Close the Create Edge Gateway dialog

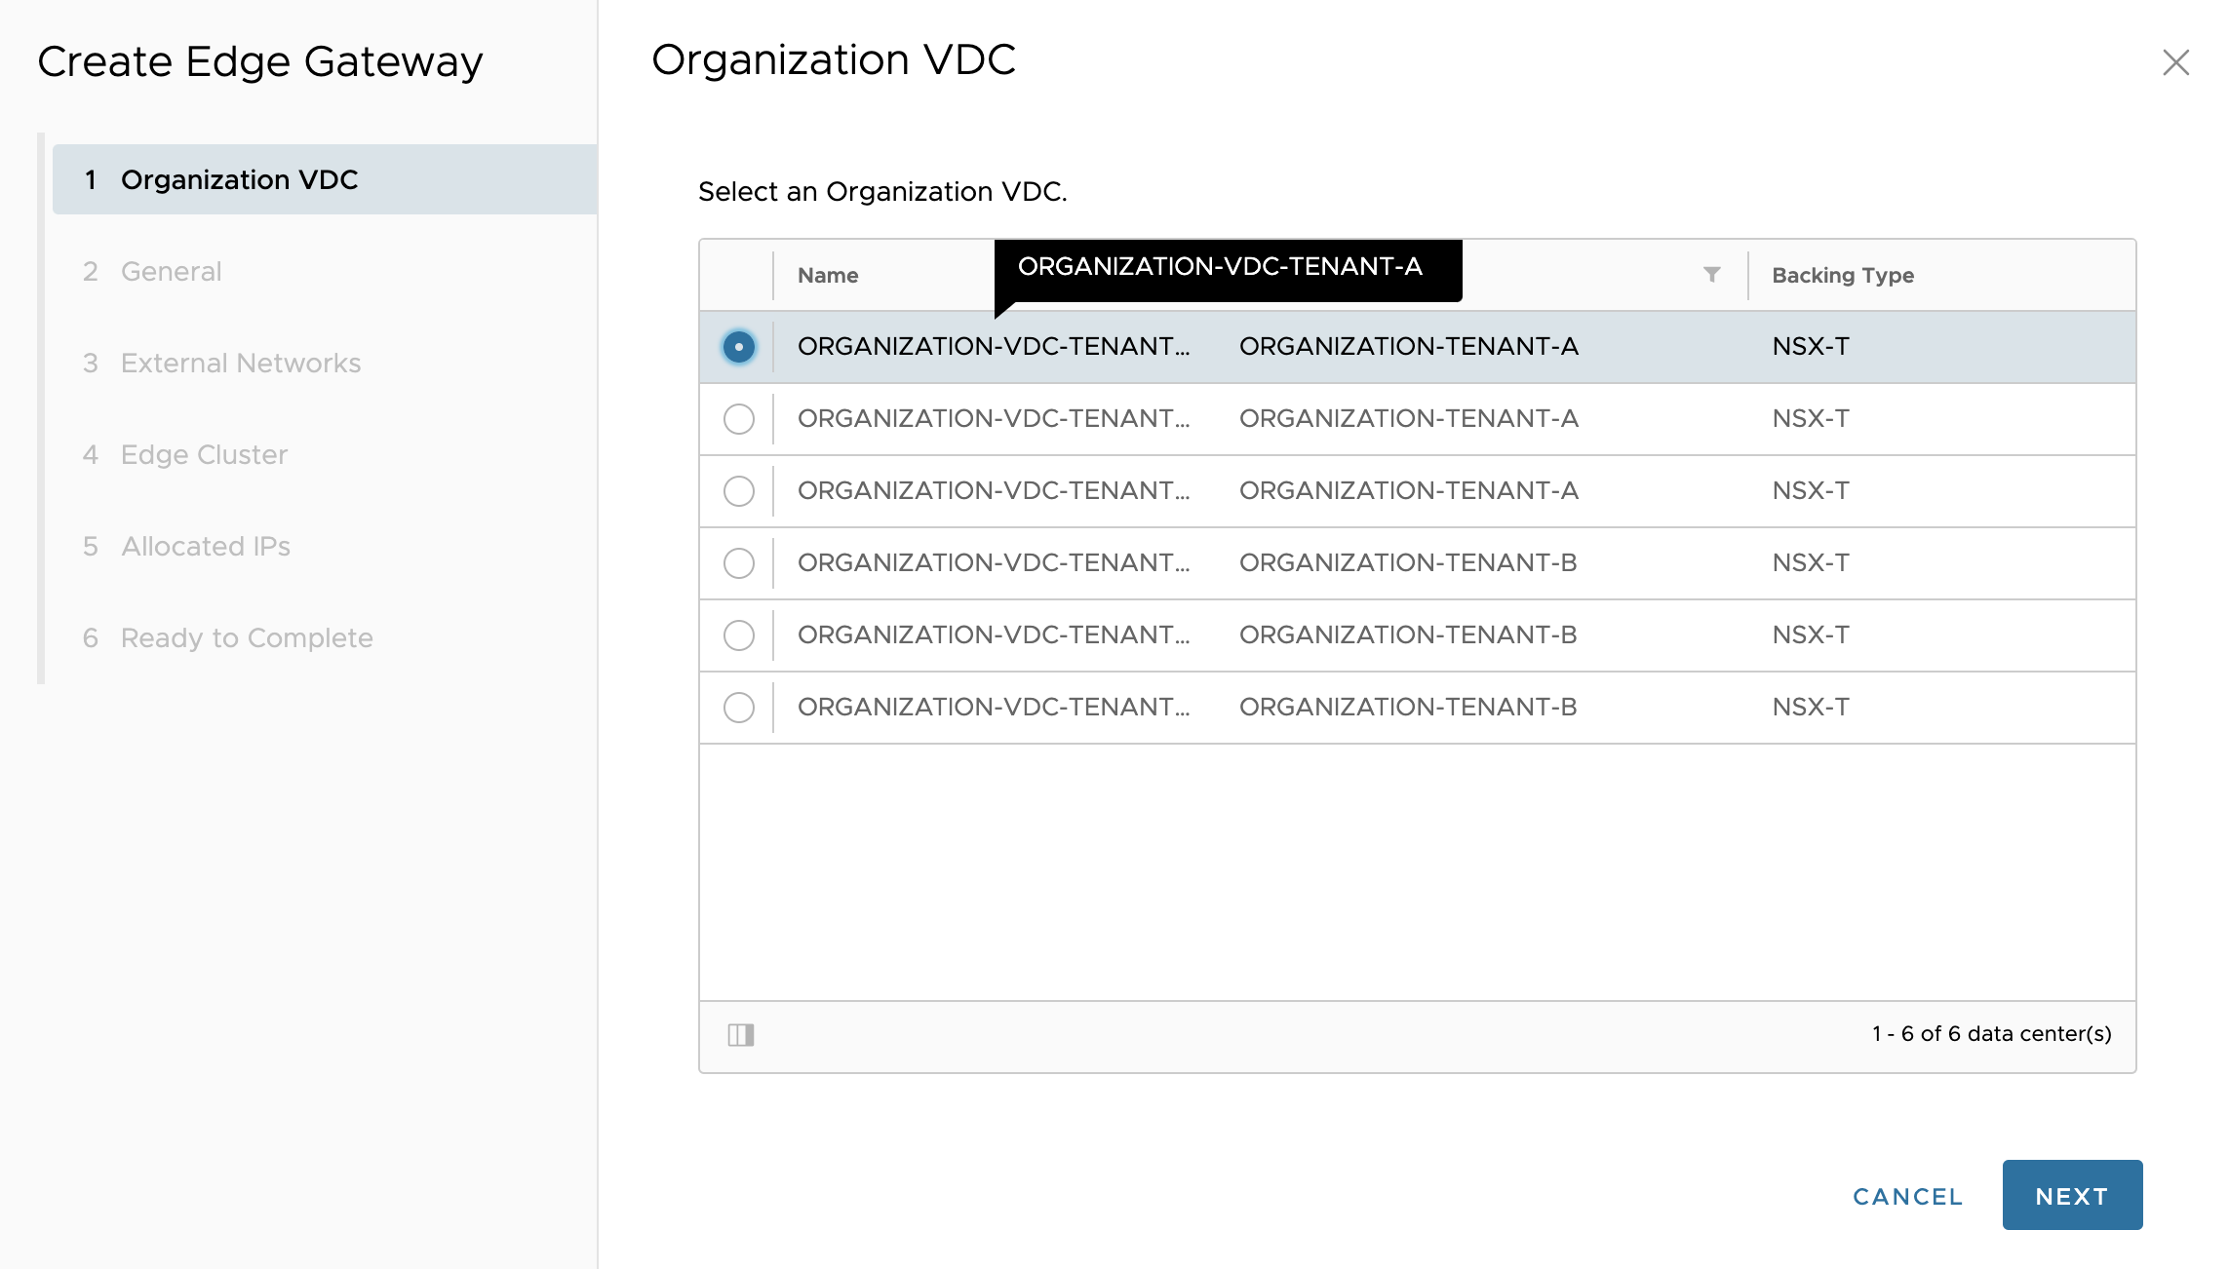coord(2175,63)
